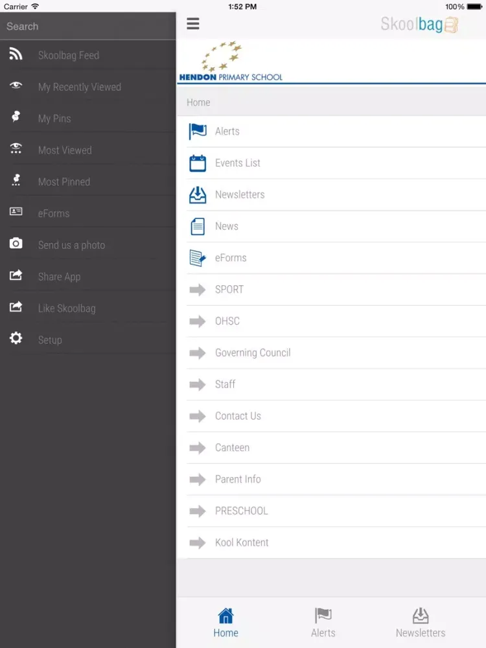This screenshot has width=486, height=648.
Task: Tap the Most Pinned pin icon
Action: coord(16,180)
